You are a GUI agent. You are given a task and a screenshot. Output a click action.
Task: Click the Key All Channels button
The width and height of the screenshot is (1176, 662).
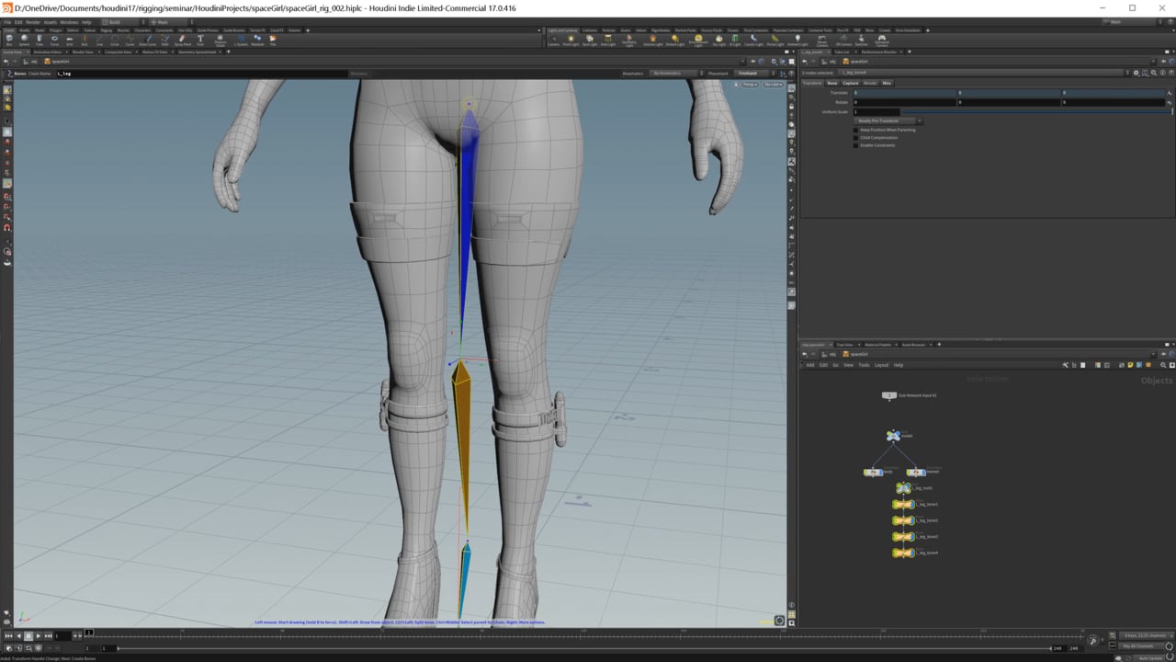tap(1136, 645)
